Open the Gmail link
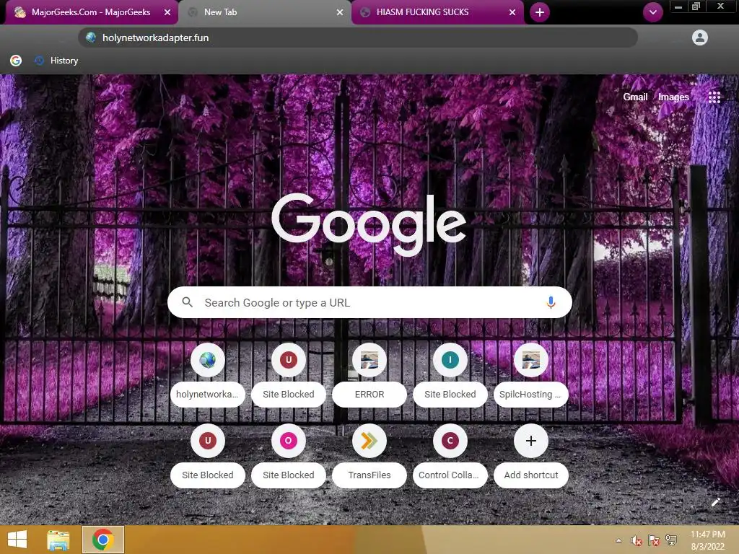Screen dimensions: 739x554 (x=635, y=97)
